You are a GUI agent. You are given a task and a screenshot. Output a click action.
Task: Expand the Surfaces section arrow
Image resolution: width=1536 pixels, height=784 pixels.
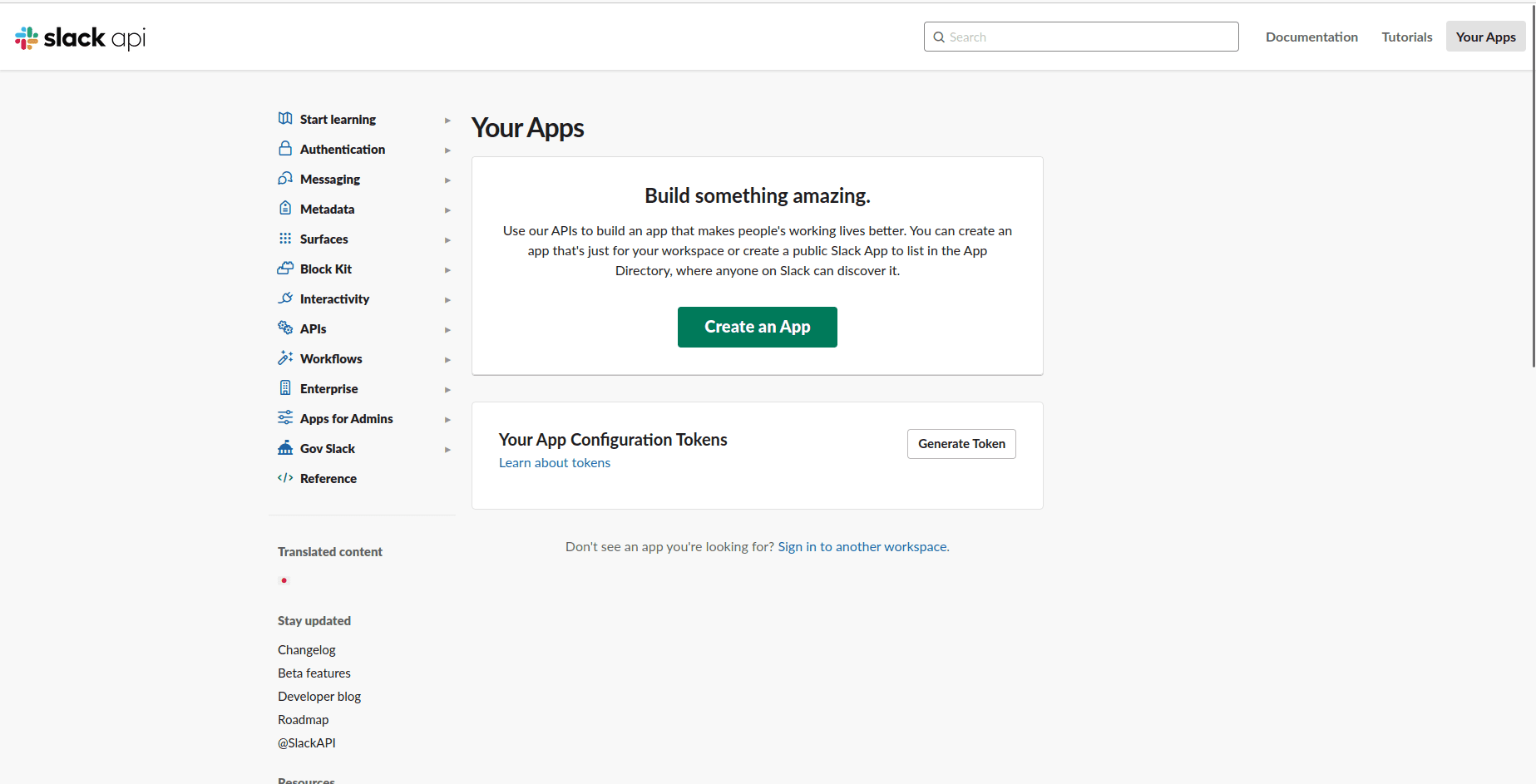pos(447,240)
